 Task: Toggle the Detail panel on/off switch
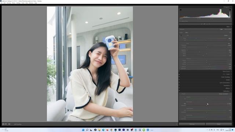(179, 80)
